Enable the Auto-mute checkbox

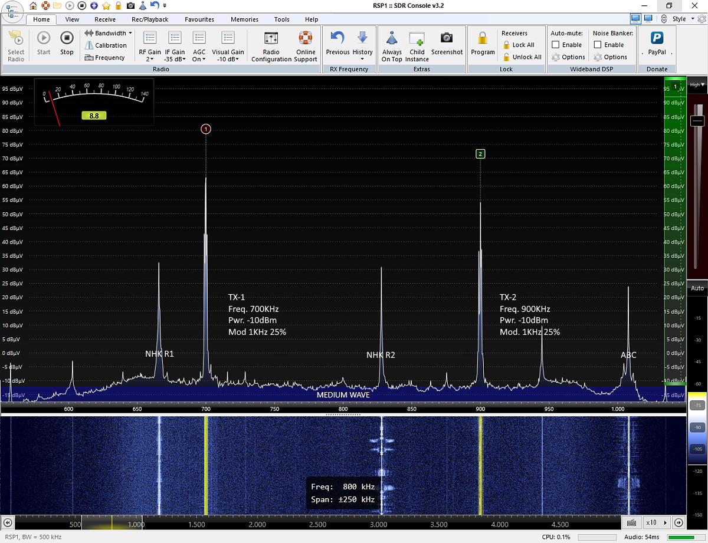[x=556, y=45]
